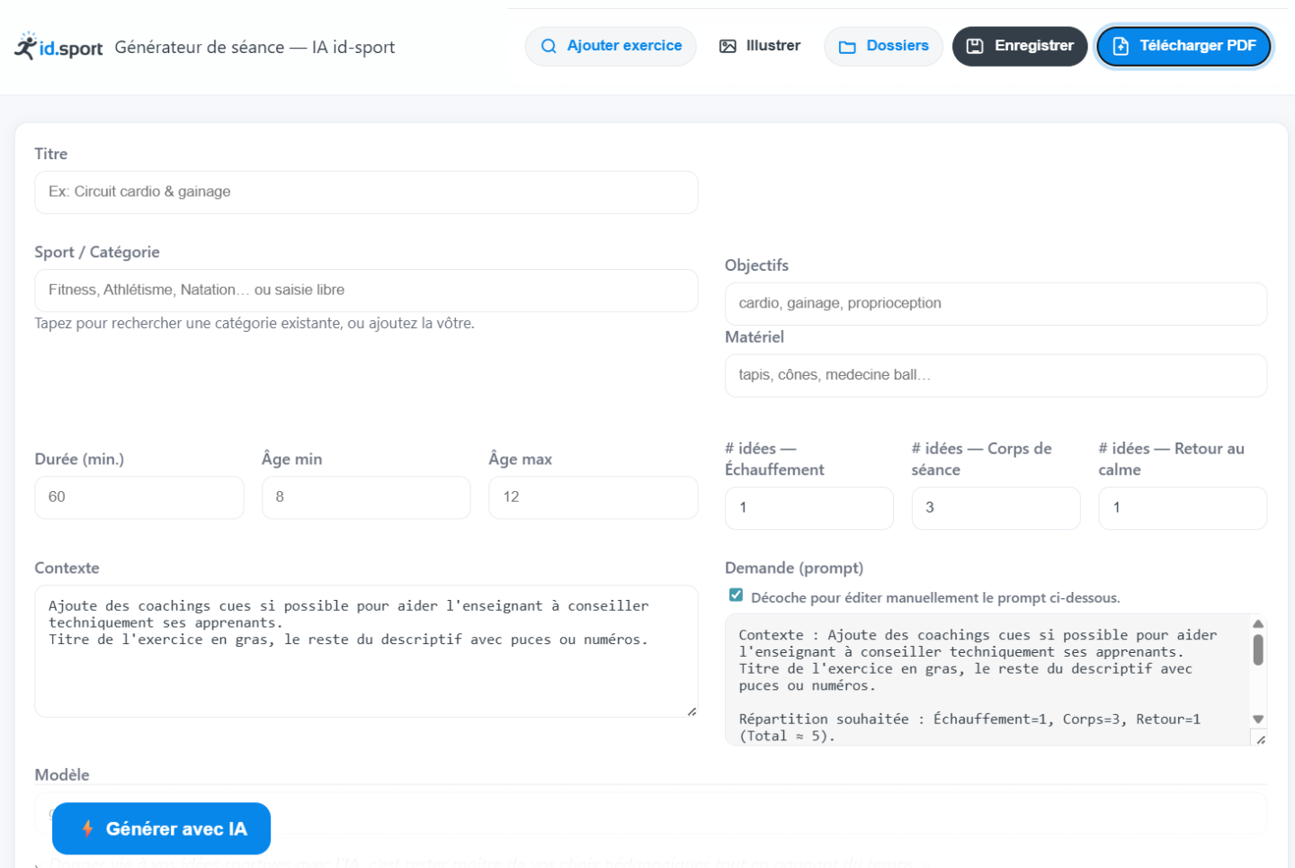1295x868 pixels.
Task: Focus the Titre input field
Action: click(366, 192)
